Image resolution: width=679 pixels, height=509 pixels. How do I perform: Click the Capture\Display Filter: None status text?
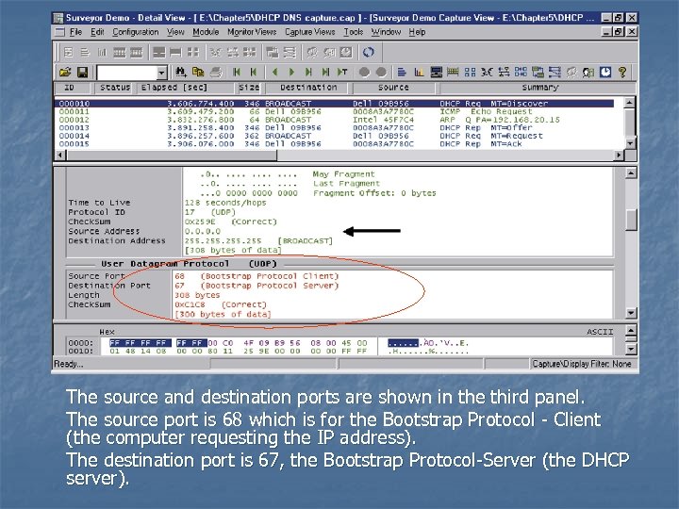[x=582, y=364]
